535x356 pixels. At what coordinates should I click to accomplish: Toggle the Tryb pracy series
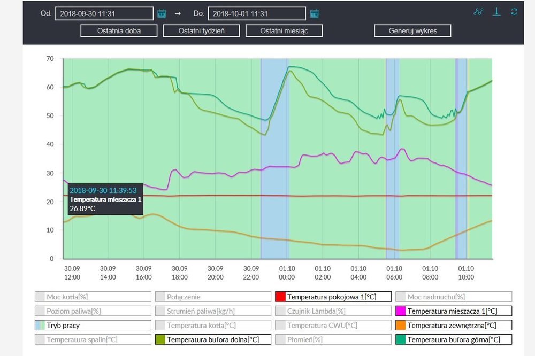pyautogui.click(x=93, y=325)
